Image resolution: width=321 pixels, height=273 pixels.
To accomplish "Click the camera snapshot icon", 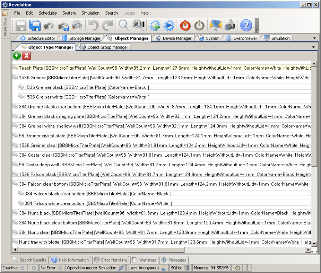I will coord(230,25).
